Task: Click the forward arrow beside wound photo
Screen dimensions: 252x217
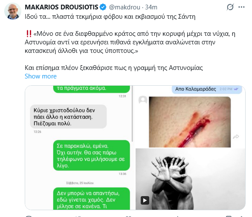Action: pos(236,136)
